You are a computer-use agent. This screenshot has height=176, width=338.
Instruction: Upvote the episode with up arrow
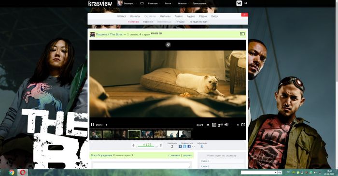(161, 146)
